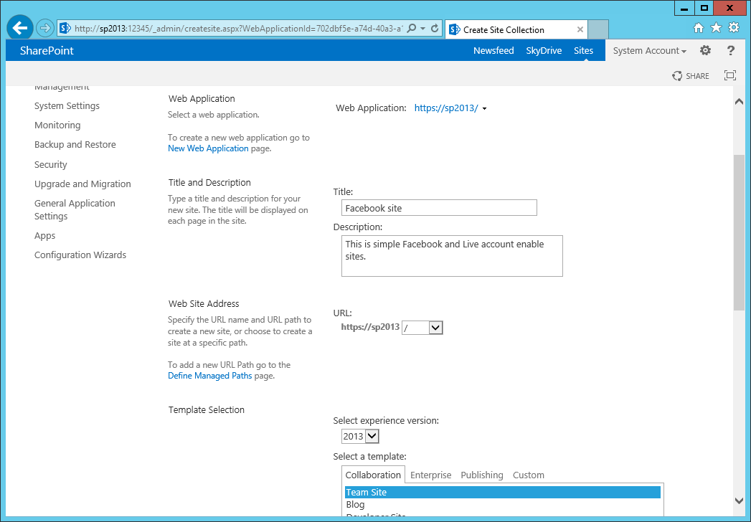Viewport: 751px width, 522px height.
Task: Click the page scrollbar down arrow
Action: 739,500
